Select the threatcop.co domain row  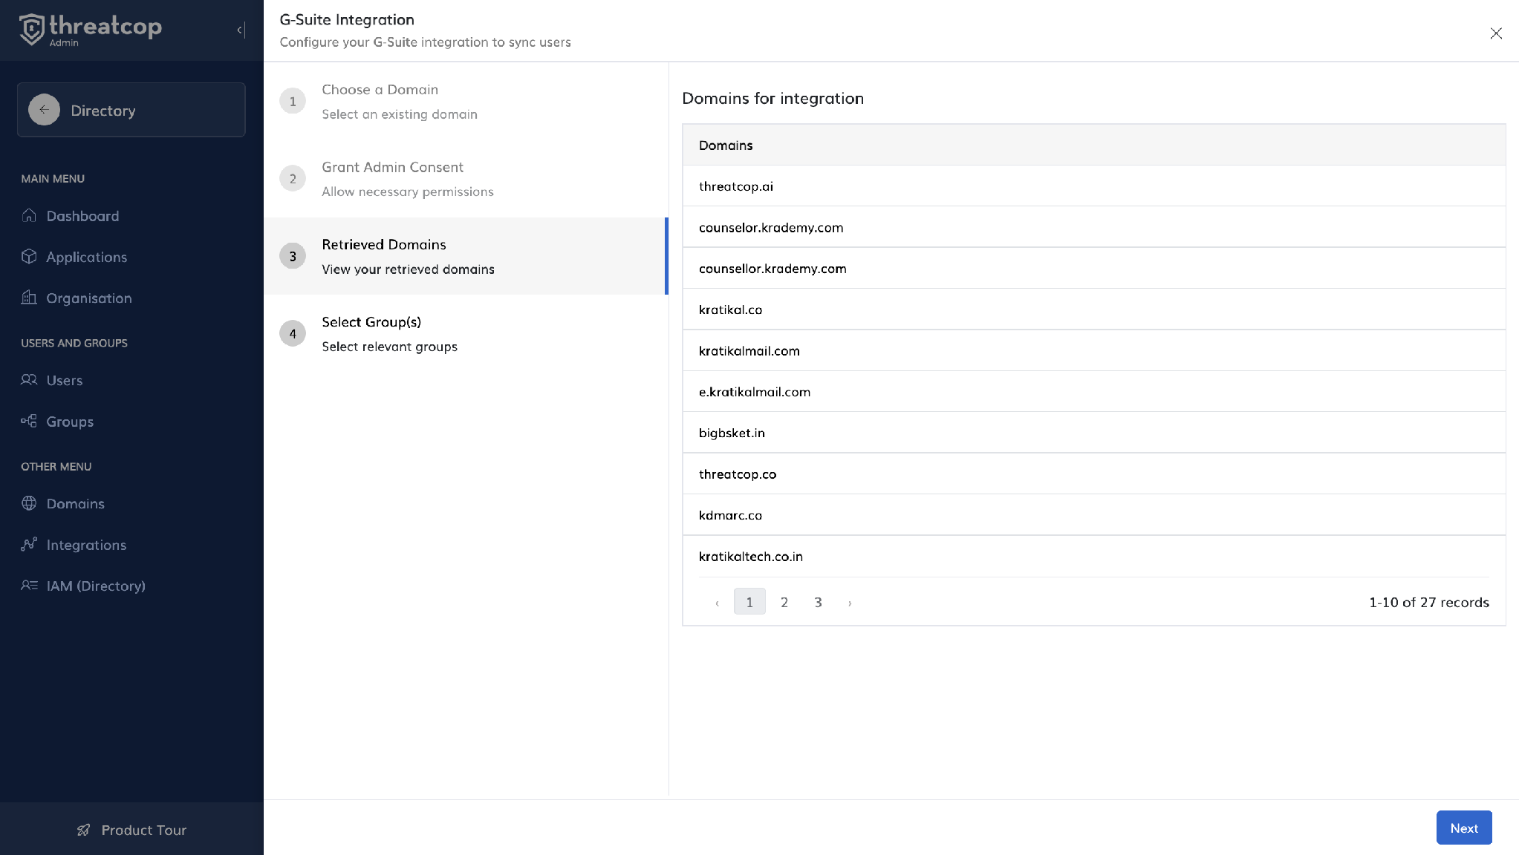point(1093,474)
